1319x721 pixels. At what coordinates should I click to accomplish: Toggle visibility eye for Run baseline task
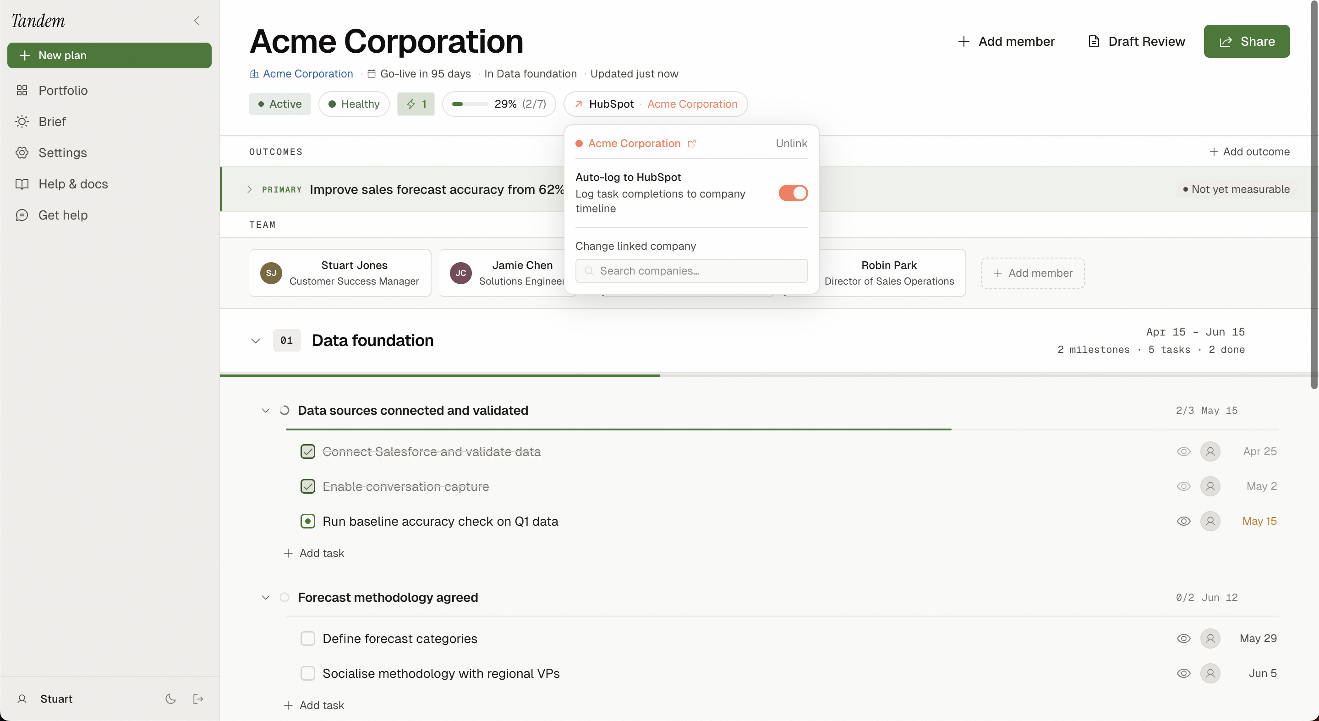(x=1183, y=522)
